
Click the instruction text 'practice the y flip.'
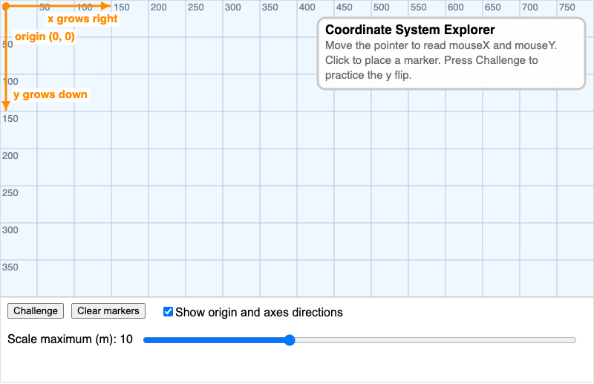coord(368,75)
